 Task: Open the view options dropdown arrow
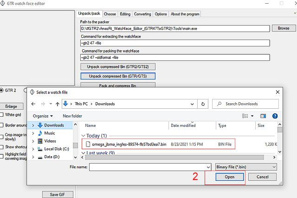[252, 116]
